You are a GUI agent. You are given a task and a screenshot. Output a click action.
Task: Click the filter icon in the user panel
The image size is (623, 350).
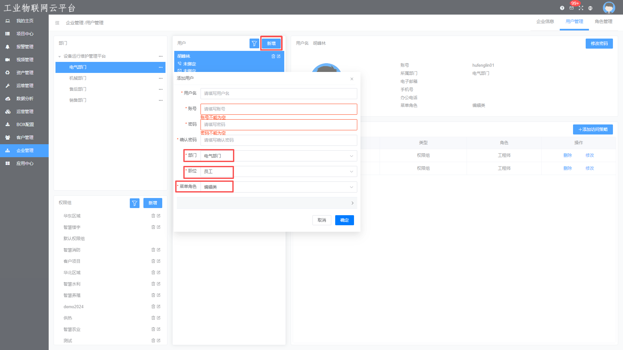pyautogui.click(x=254, y=43)
